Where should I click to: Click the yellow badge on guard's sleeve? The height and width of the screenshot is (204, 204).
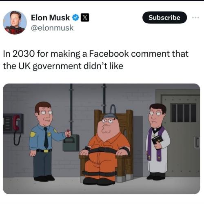33,134
